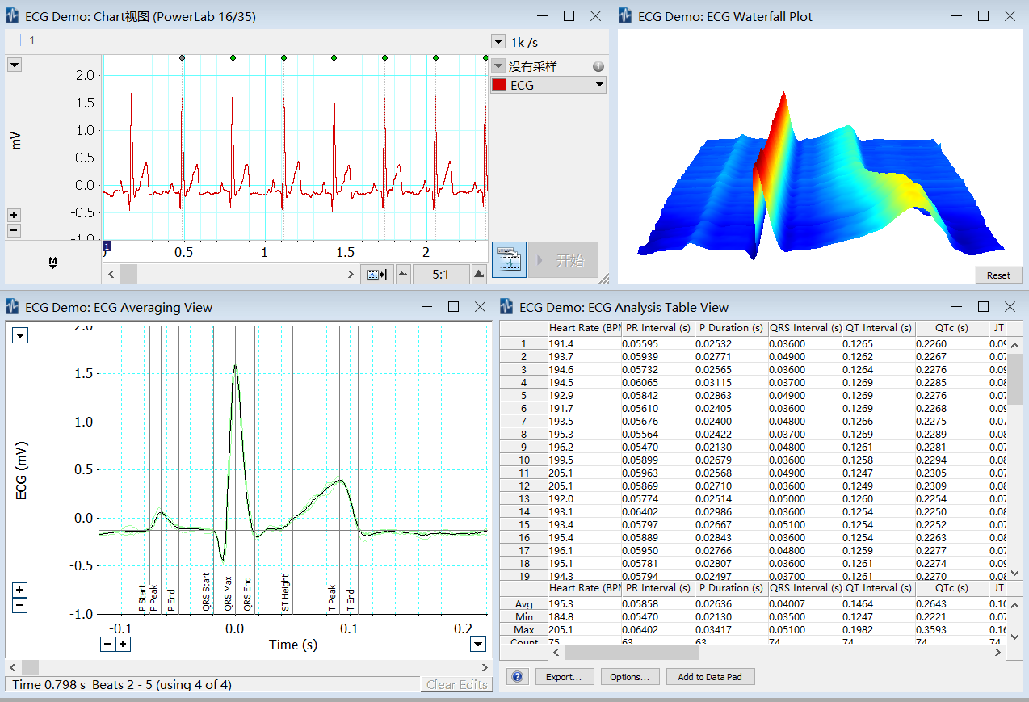Open help in ECG Analysis Table View
This screenshot has width=1029, height=702.
(x=517, y=677)
